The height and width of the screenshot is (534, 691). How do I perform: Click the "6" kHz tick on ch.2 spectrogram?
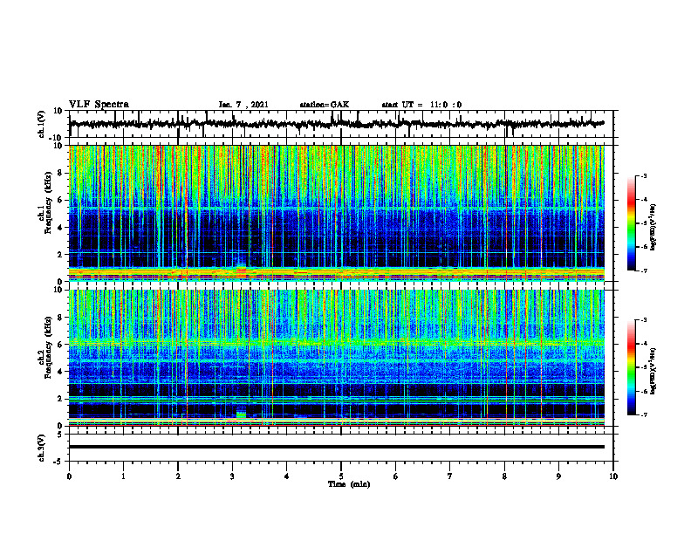point(60,345)
